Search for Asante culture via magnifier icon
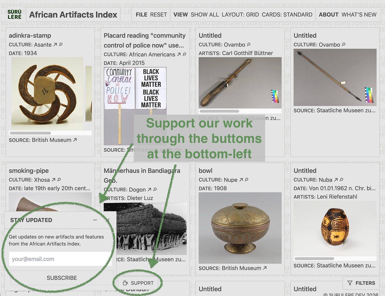The width and height of the screenshot is (385, 296). (61, 45)
